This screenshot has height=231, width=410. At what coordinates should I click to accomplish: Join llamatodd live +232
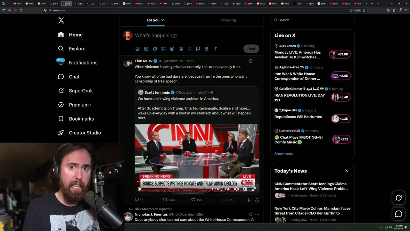click(x=341, y=139)
